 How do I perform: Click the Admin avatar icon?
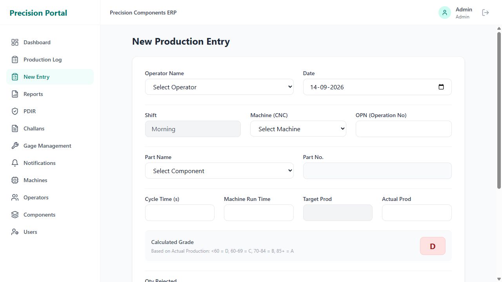click(445, 13)
